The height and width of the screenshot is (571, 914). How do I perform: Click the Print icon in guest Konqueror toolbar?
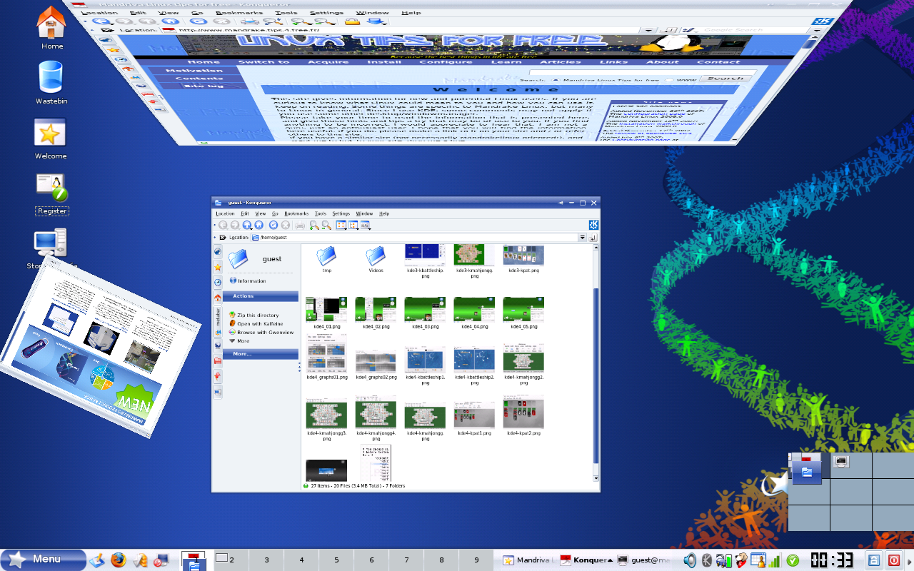(300, 226)
